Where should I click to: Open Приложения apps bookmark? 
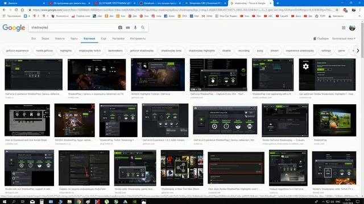[12, 16]
